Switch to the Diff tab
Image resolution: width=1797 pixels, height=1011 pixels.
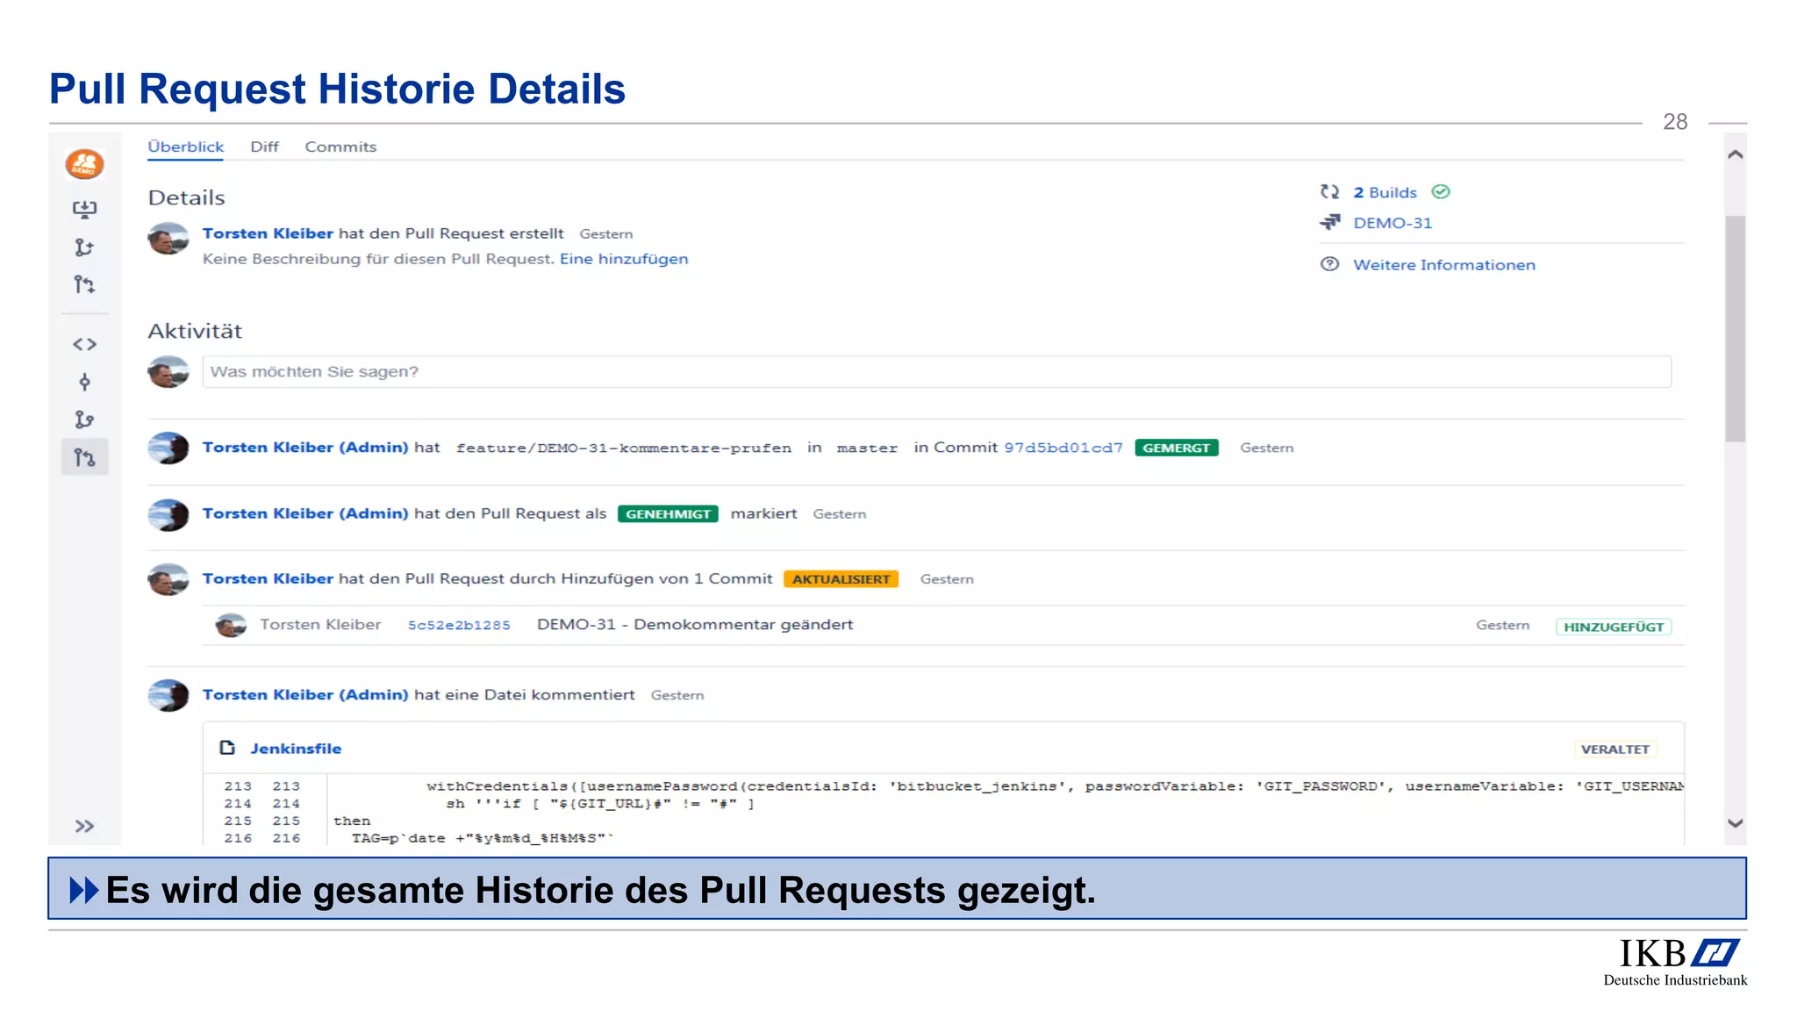pos(264,147)
